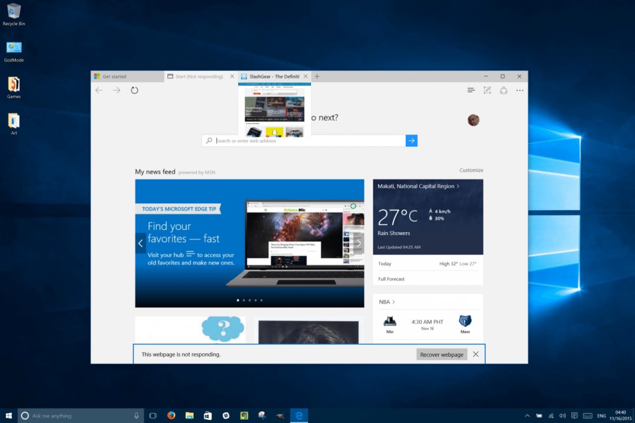The image size is (635, 423).
Task: Select the Games folder on desktop
Action: point(14,88)
